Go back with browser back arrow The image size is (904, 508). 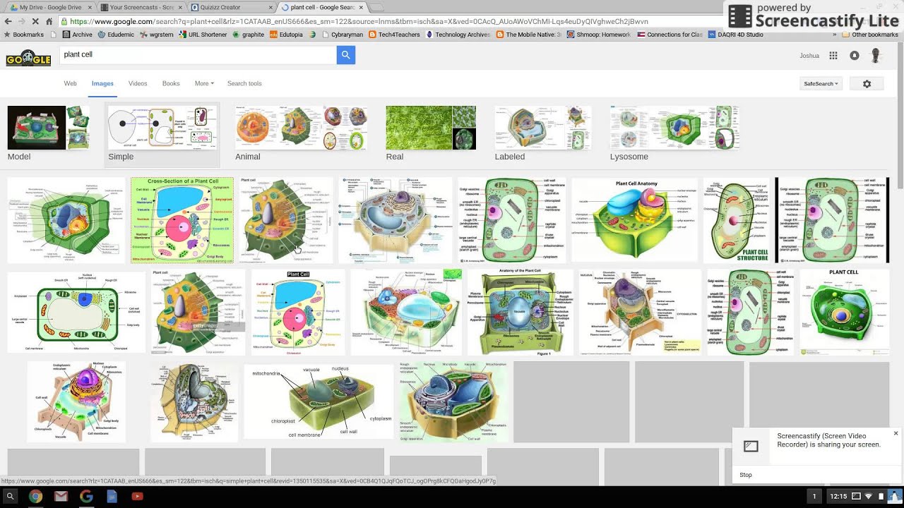(8, 21)
